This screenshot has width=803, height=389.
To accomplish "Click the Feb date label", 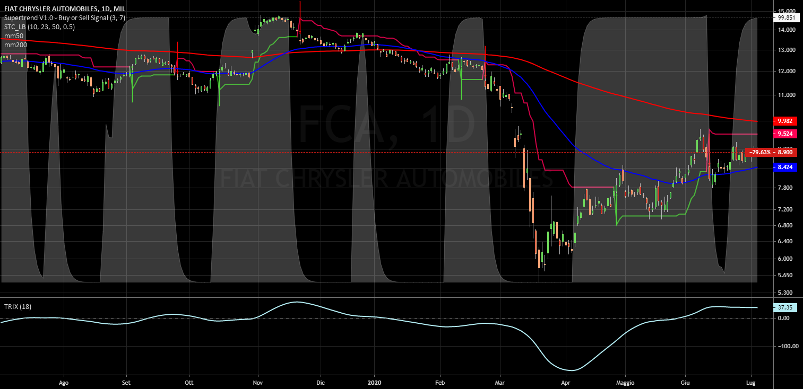I will 439,382.
